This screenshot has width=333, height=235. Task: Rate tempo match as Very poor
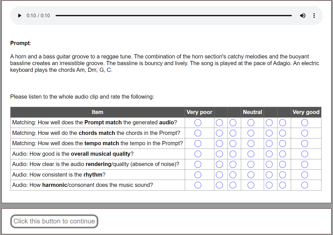(198, 143)
